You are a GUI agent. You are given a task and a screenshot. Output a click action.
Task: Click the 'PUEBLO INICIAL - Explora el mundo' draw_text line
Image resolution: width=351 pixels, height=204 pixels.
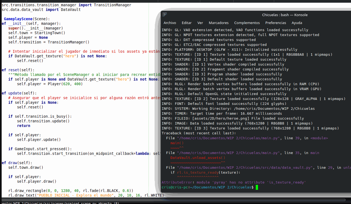(86, 195)
